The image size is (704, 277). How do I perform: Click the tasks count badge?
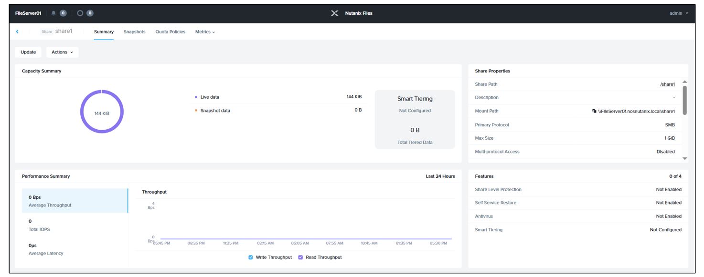point(90,13)
